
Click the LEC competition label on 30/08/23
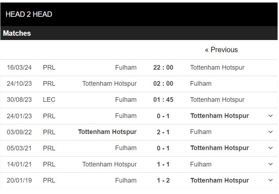click(49, 100)
